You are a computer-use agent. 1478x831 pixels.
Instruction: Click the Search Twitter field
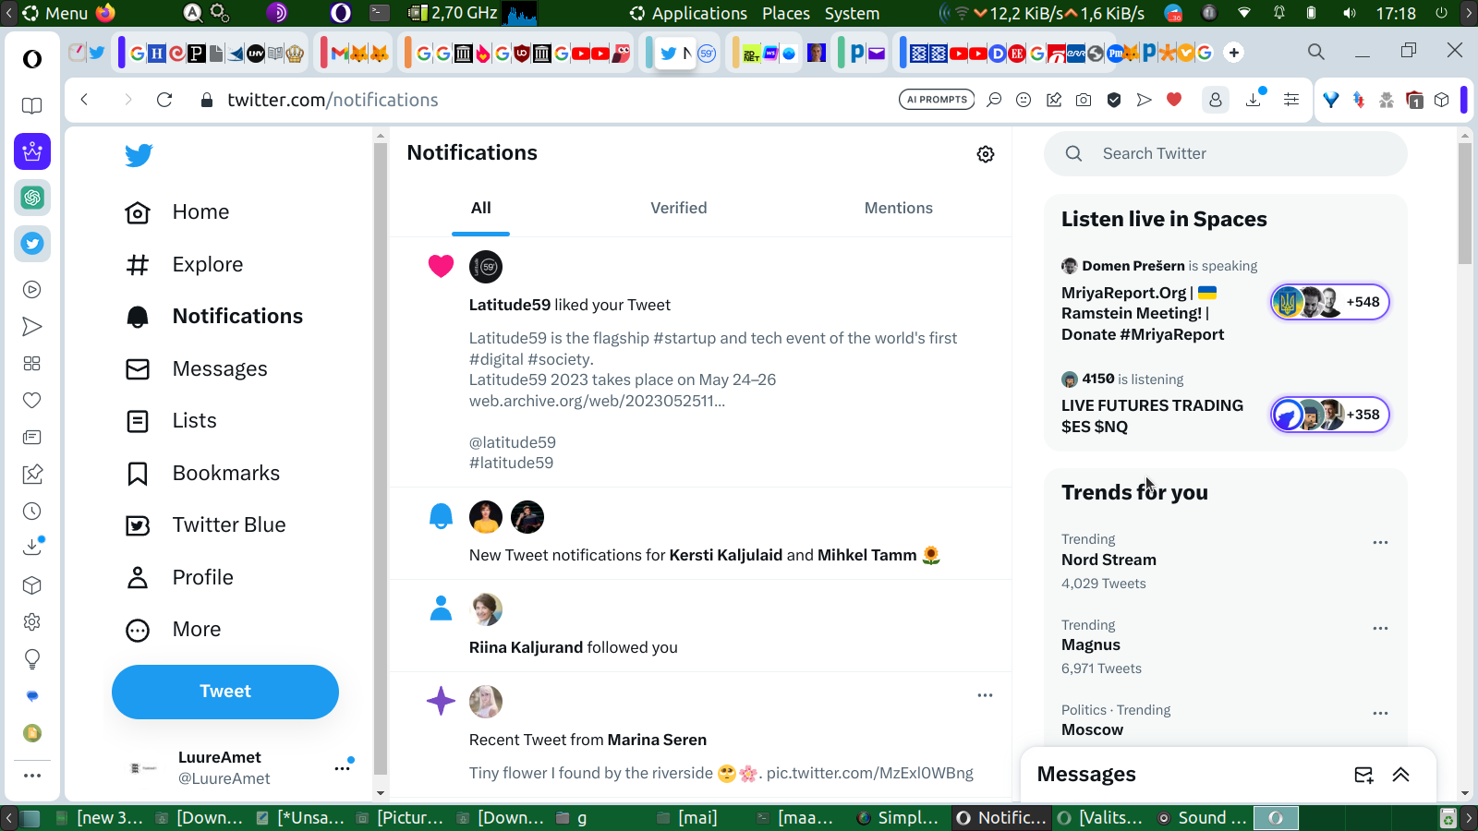[x=1225, y=153]
